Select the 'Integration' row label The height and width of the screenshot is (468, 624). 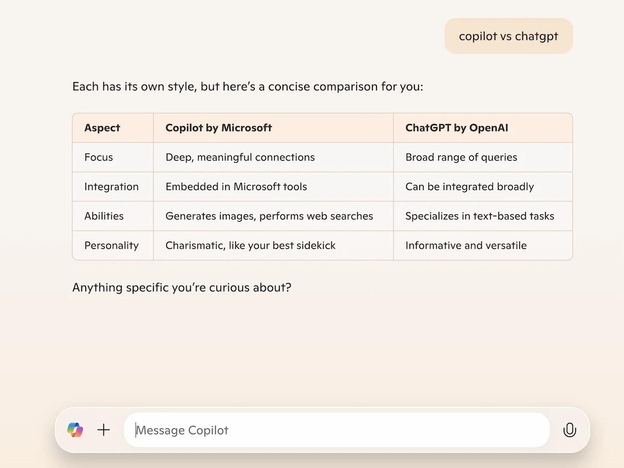click(x=112, y=187)
